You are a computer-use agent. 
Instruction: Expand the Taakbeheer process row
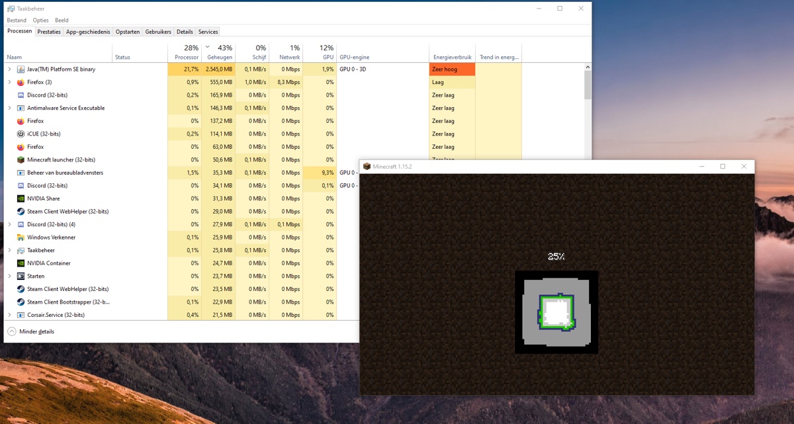tap(9, 250)
